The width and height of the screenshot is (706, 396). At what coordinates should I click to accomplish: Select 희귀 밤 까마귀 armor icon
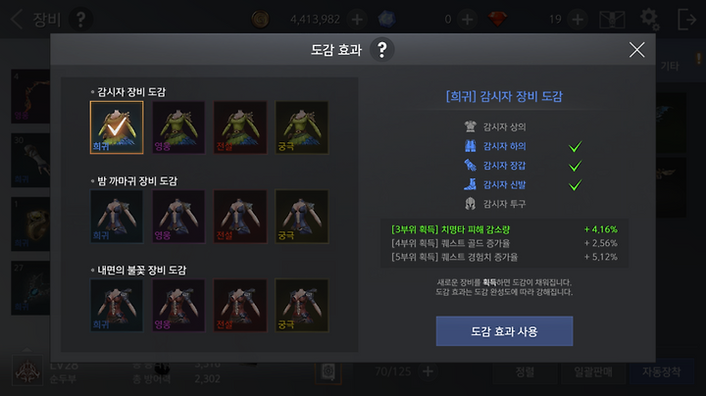pos(117,217)
